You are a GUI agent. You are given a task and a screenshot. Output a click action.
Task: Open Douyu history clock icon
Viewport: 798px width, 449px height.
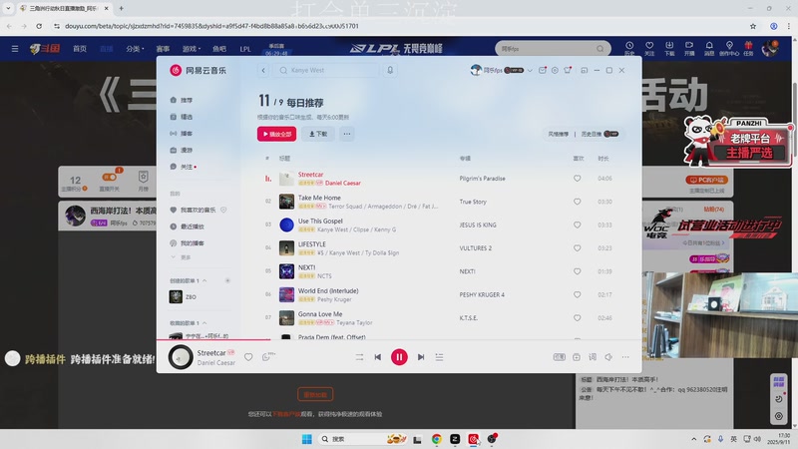[629, 48]
